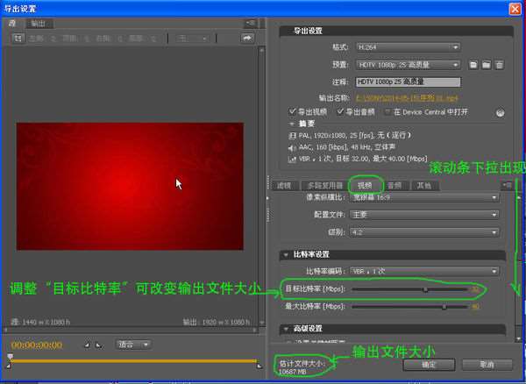Click the 00:00:00:00 timecode

tap(37, 345)
